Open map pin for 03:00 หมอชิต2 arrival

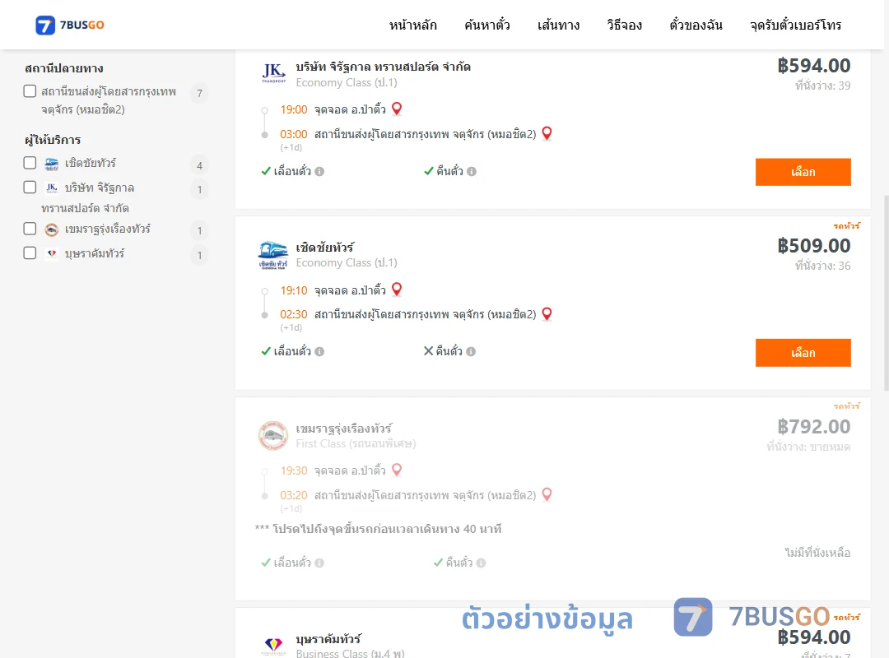tap(547, 133)
